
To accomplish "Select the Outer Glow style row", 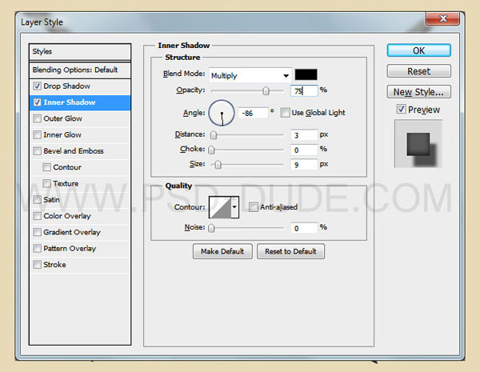I will pyautogui.click(x=80, y=118).
